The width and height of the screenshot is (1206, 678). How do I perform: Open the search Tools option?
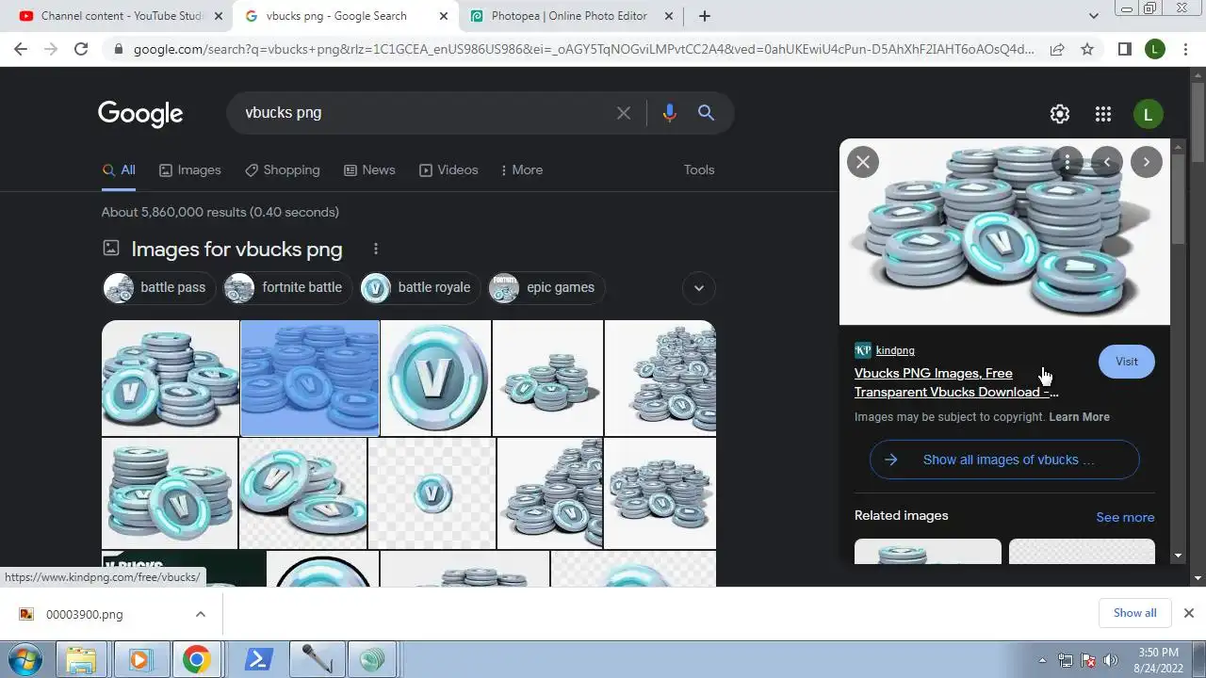coord(699,170)
